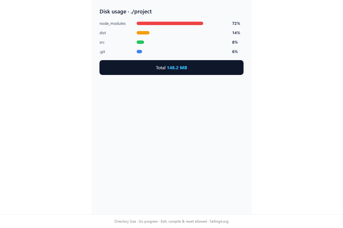
Task: Click the 72% percentage value
Action: point(236,23)
